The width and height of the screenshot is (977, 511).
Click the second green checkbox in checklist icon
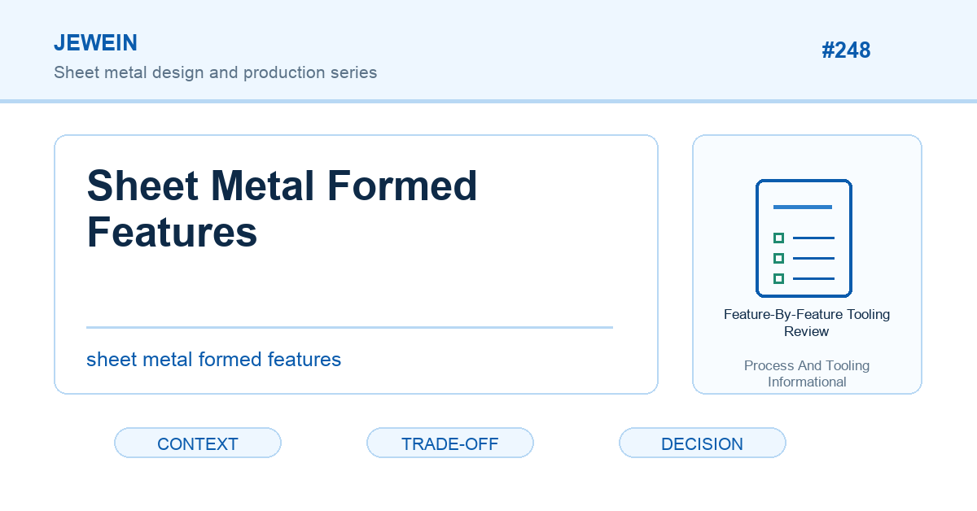pos(778,258)
